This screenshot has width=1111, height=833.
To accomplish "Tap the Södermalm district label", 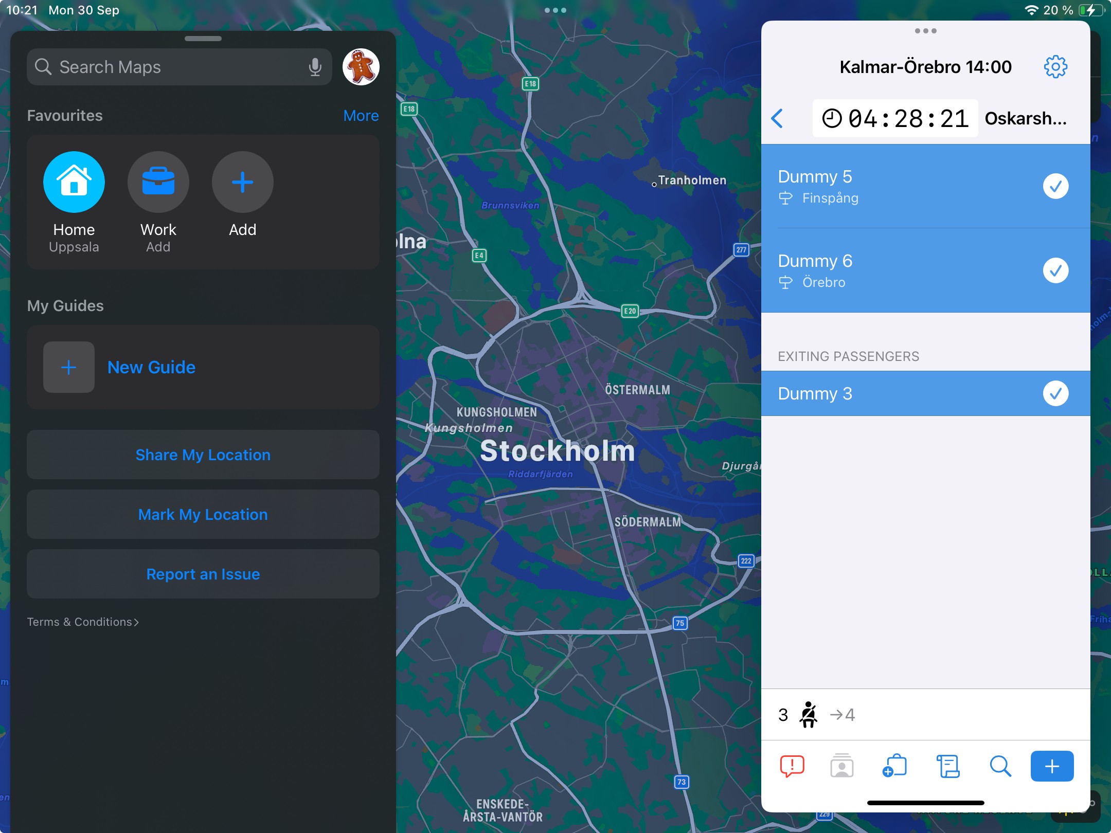I will [648, 522].
